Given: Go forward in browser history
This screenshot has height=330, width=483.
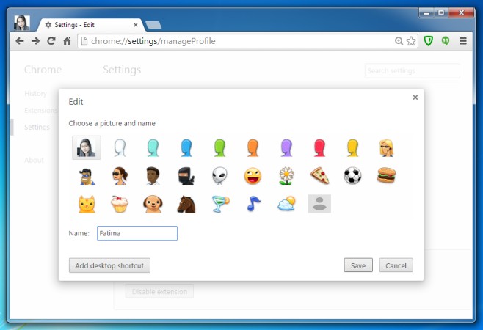Looking at the screenshot, I should point(35,41).
